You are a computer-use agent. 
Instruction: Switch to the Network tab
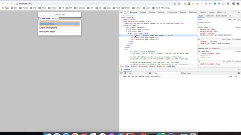coord(161,12)
